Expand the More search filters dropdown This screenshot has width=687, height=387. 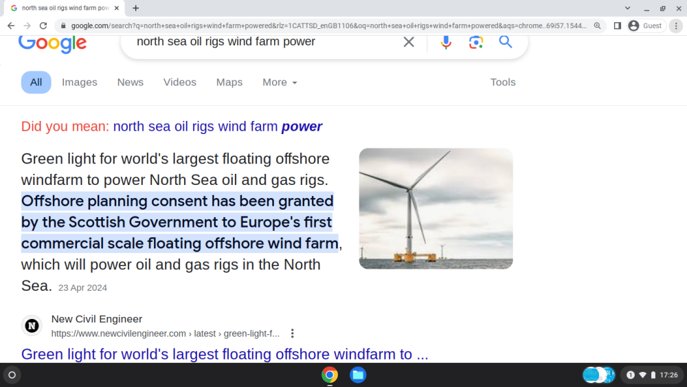280,82
